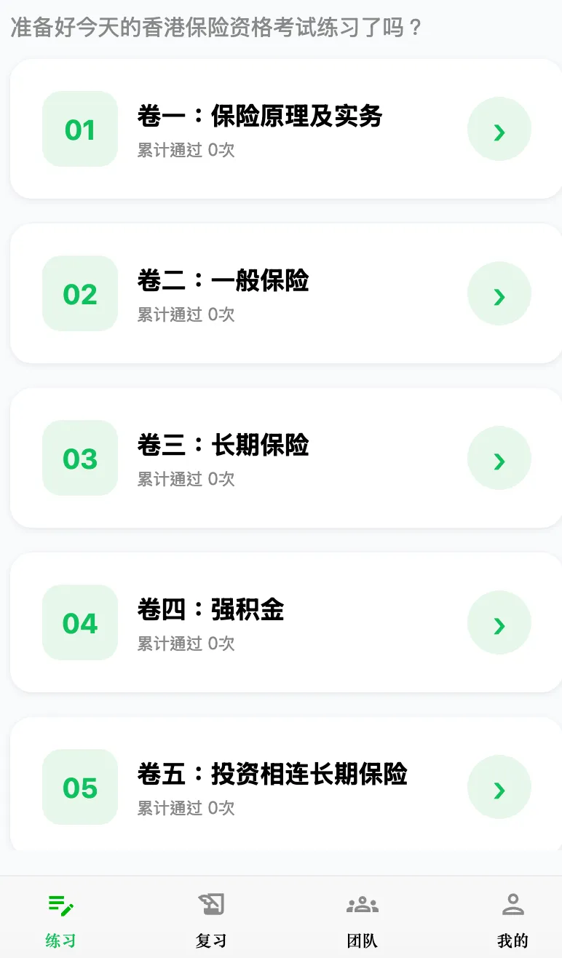Tap the green 02 number badge
Screen dimensions: 562x958
pyautogui.click(x=80, y=293)
